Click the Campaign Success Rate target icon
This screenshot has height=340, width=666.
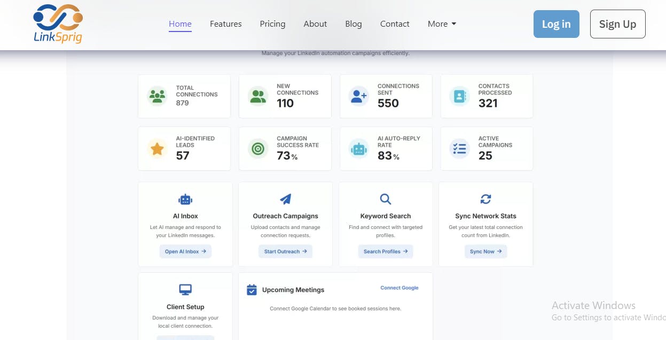tap(258, 149)
